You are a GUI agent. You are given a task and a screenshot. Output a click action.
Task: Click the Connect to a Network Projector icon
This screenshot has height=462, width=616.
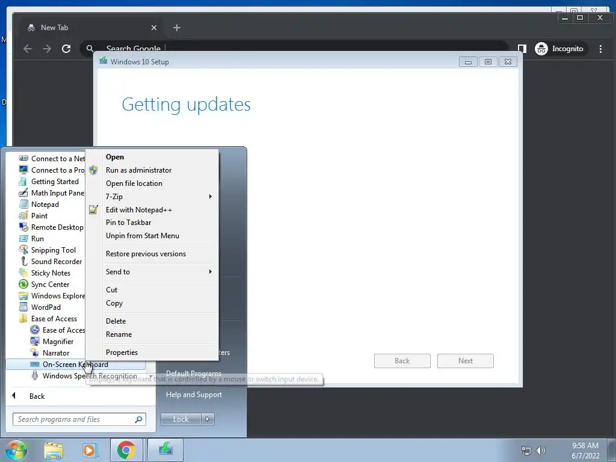click(23, 170)
